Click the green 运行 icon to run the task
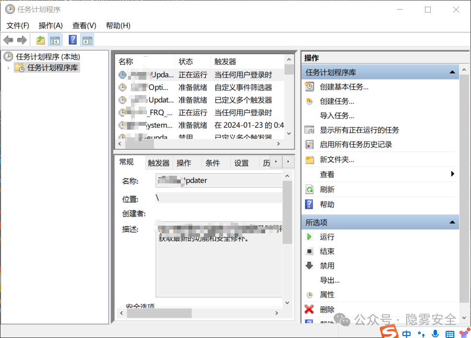This screenshot has width=471, height=338. tap(309, 236)
